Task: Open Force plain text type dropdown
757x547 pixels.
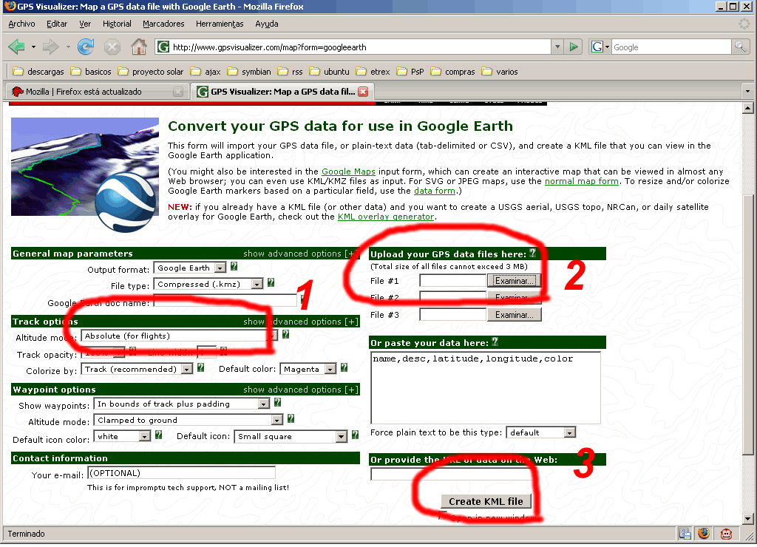Action: pyautogui.click(x=541, y=433)
